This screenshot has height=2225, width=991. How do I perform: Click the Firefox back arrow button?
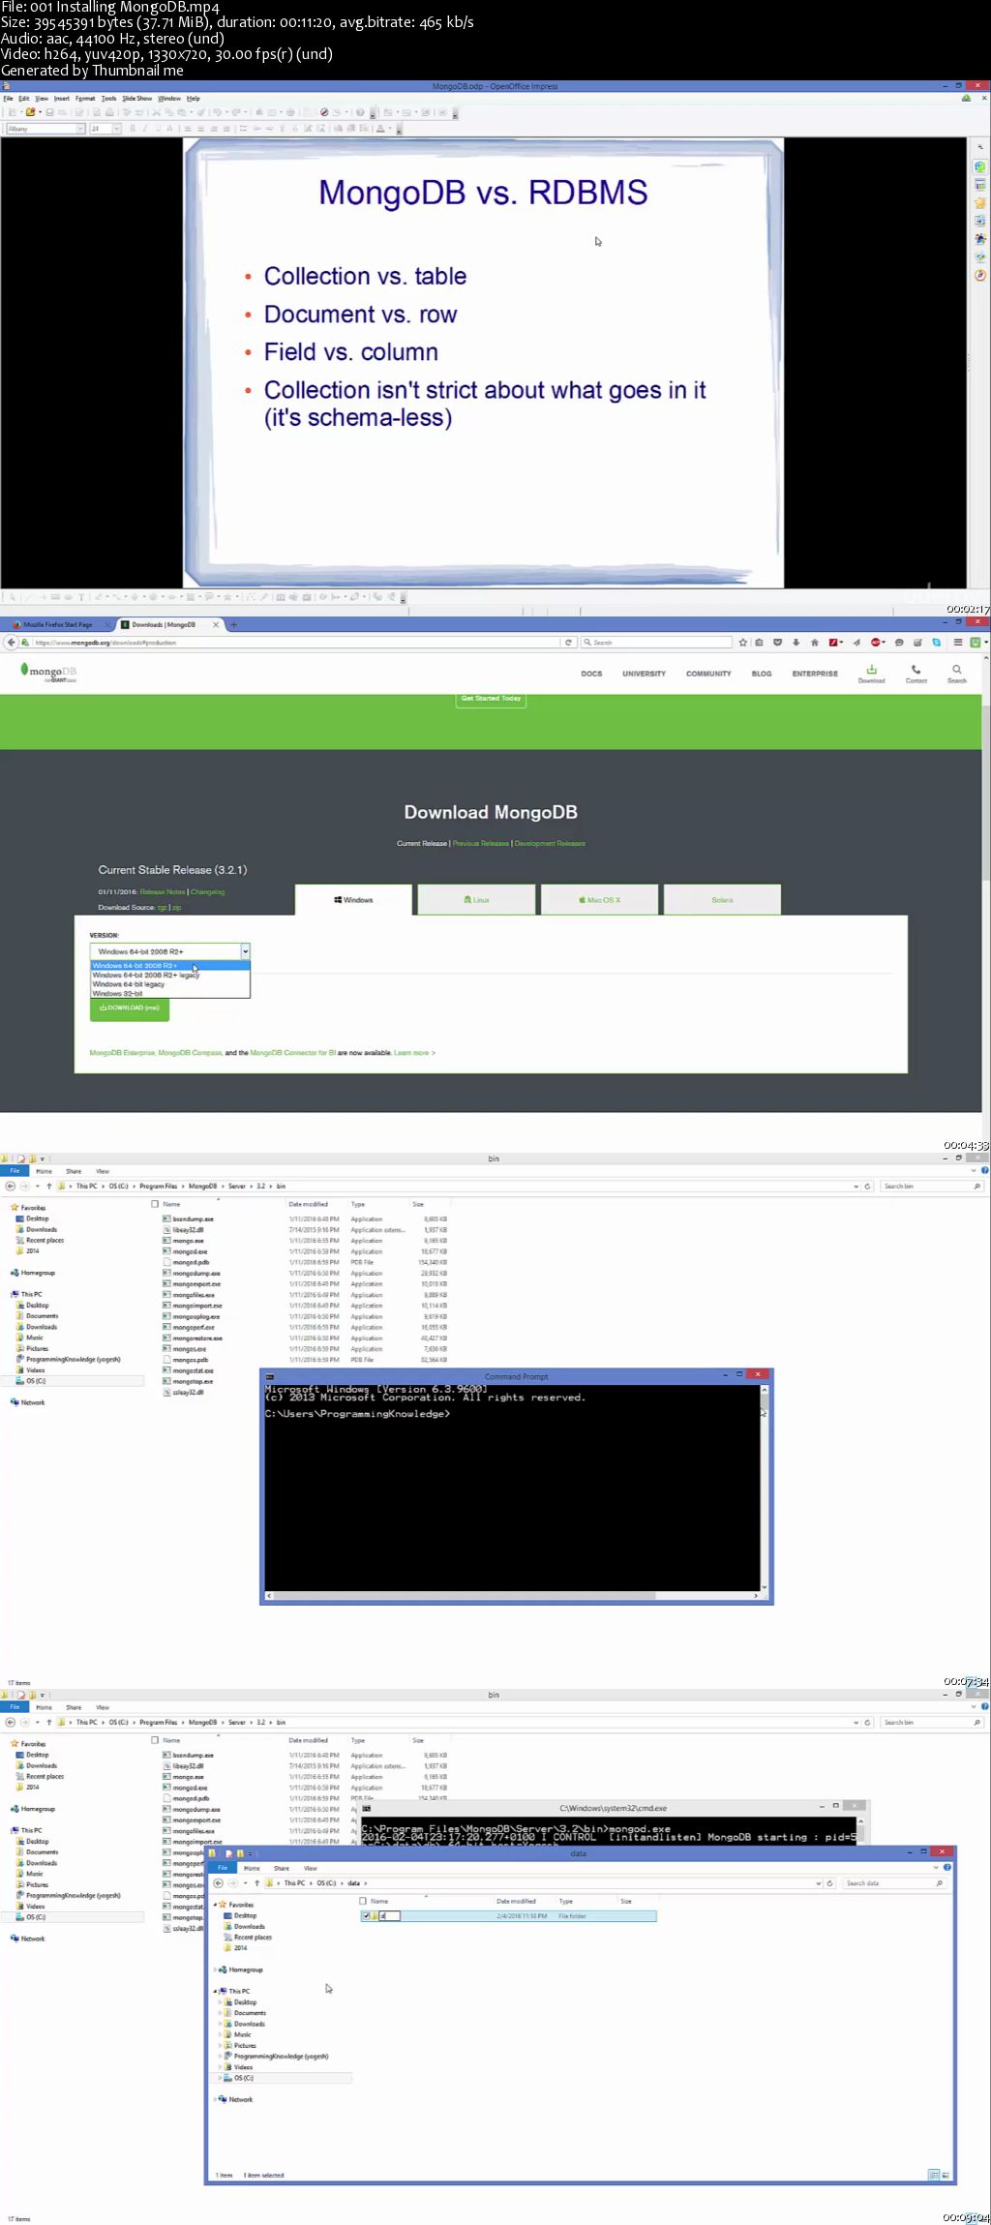11,643
